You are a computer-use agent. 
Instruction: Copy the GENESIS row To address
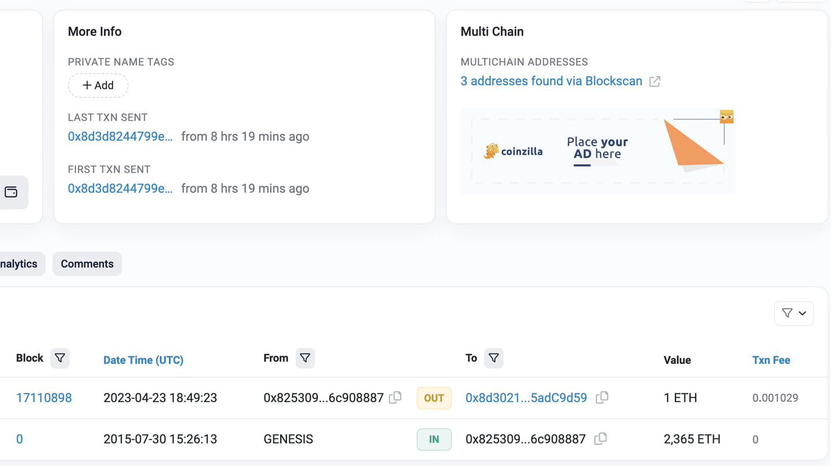(600, 439)
